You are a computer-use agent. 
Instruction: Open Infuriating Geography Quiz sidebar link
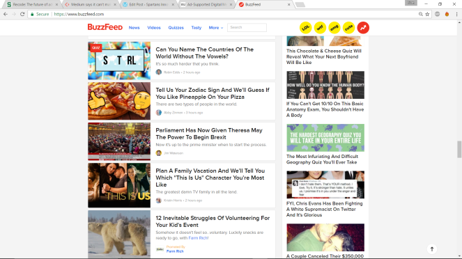coord(322,159)
